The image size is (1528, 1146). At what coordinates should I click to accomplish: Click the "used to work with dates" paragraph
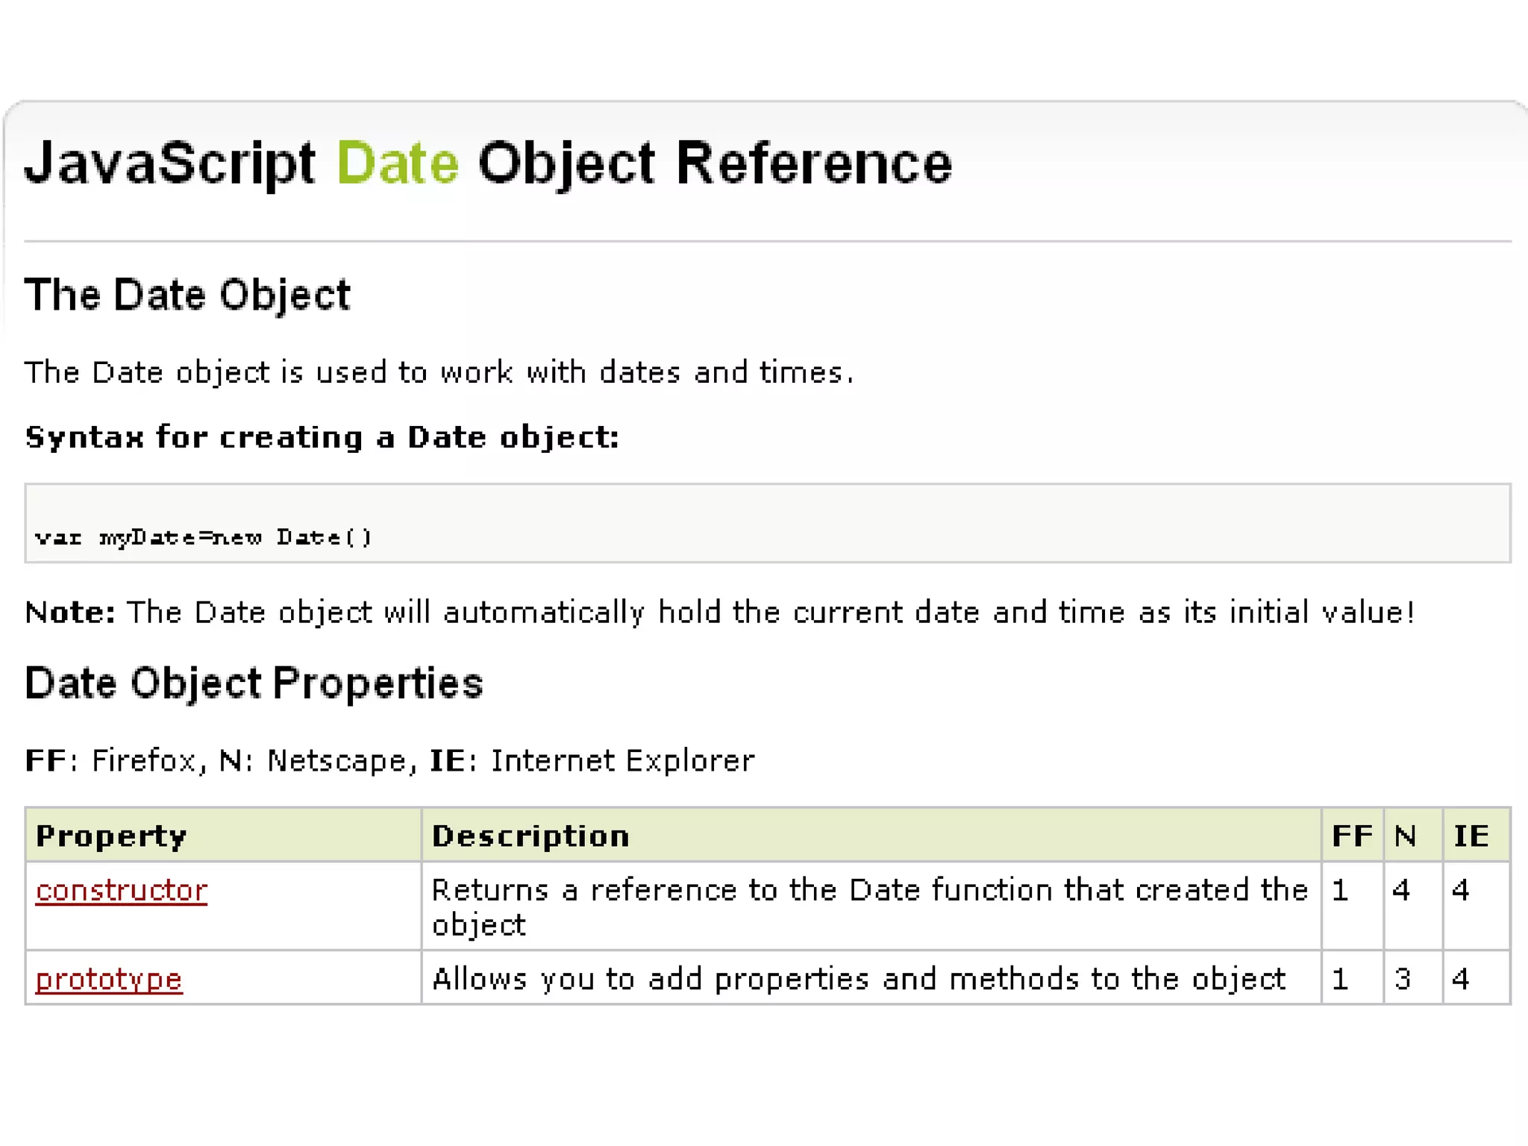point(439,372)
